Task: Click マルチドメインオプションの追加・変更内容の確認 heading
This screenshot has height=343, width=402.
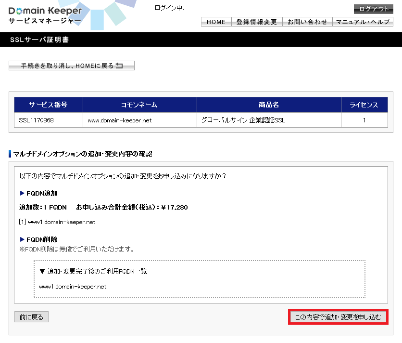Action: tap(83, 154)
